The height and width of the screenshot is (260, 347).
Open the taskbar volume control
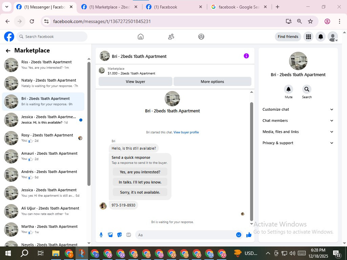pos(292,253)
